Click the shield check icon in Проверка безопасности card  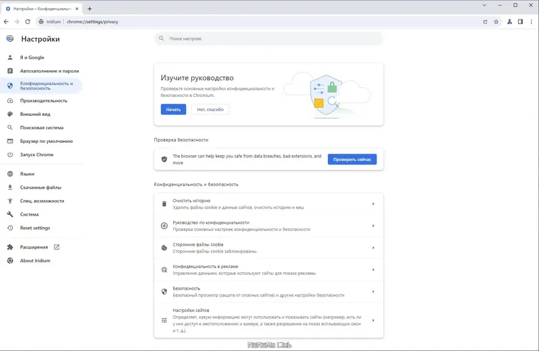click(164, 159)
